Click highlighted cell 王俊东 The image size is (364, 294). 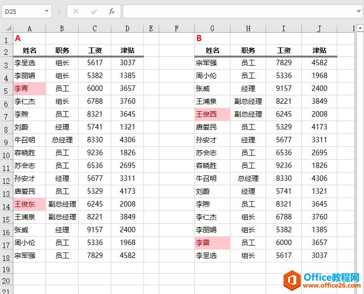(x=30, y=204)
